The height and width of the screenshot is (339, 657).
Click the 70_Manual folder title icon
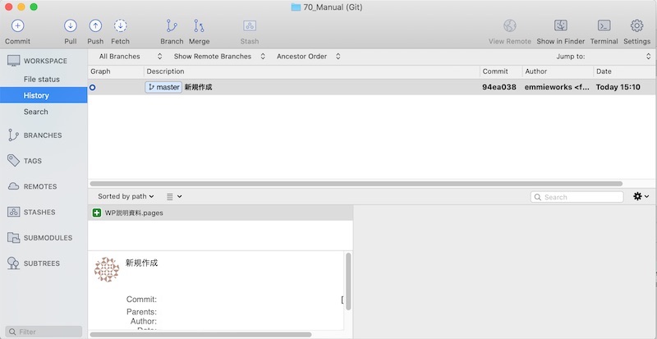tap(296, 7)
